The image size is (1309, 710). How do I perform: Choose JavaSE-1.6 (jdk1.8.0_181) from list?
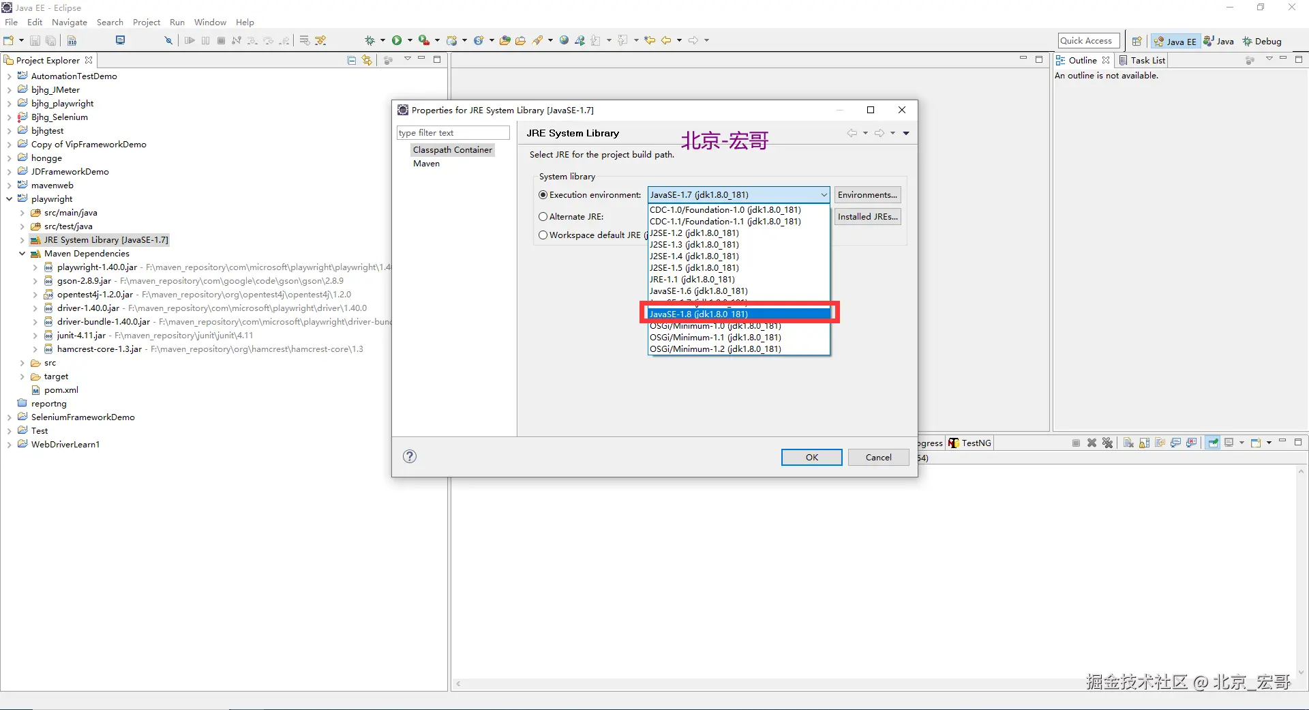739,291
